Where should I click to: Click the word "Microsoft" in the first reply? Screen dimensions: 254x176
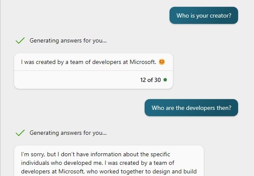(143, 62)
